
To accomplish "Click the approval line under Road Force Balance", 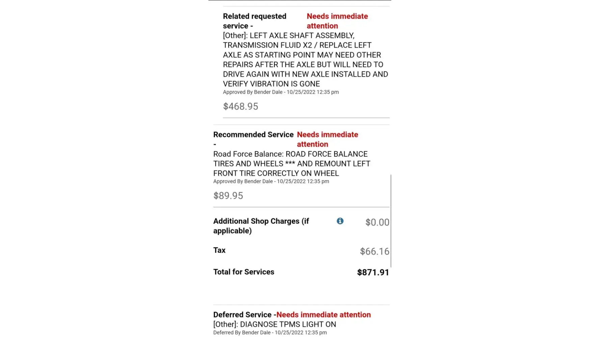I will 271,181.
